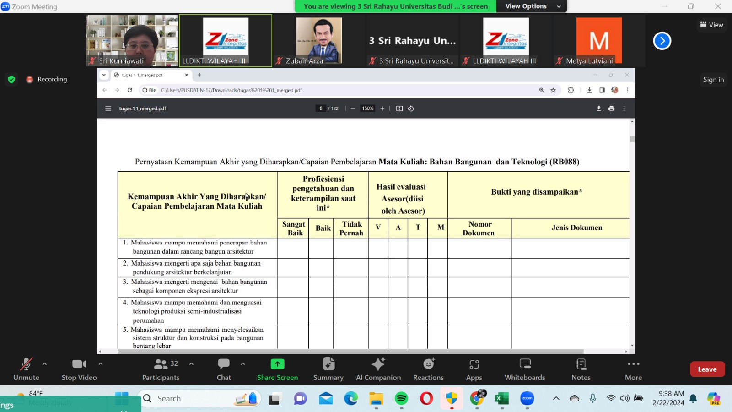
Task: Zoom in the PDF with plus button
Action: 382,108
